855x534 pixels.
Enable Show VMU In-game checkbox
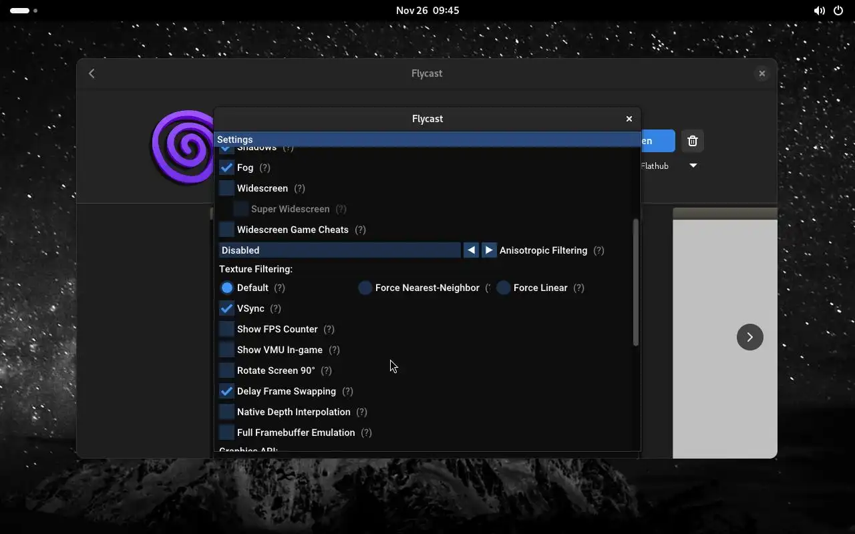[x=226, y=350]
